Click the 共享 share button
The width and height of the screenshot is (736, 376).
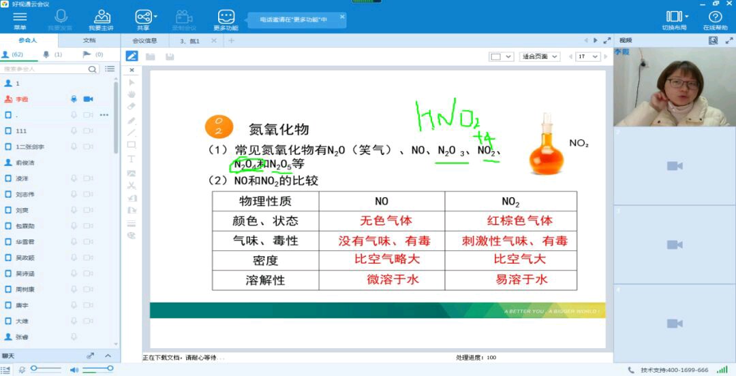(x=143, y=19)
